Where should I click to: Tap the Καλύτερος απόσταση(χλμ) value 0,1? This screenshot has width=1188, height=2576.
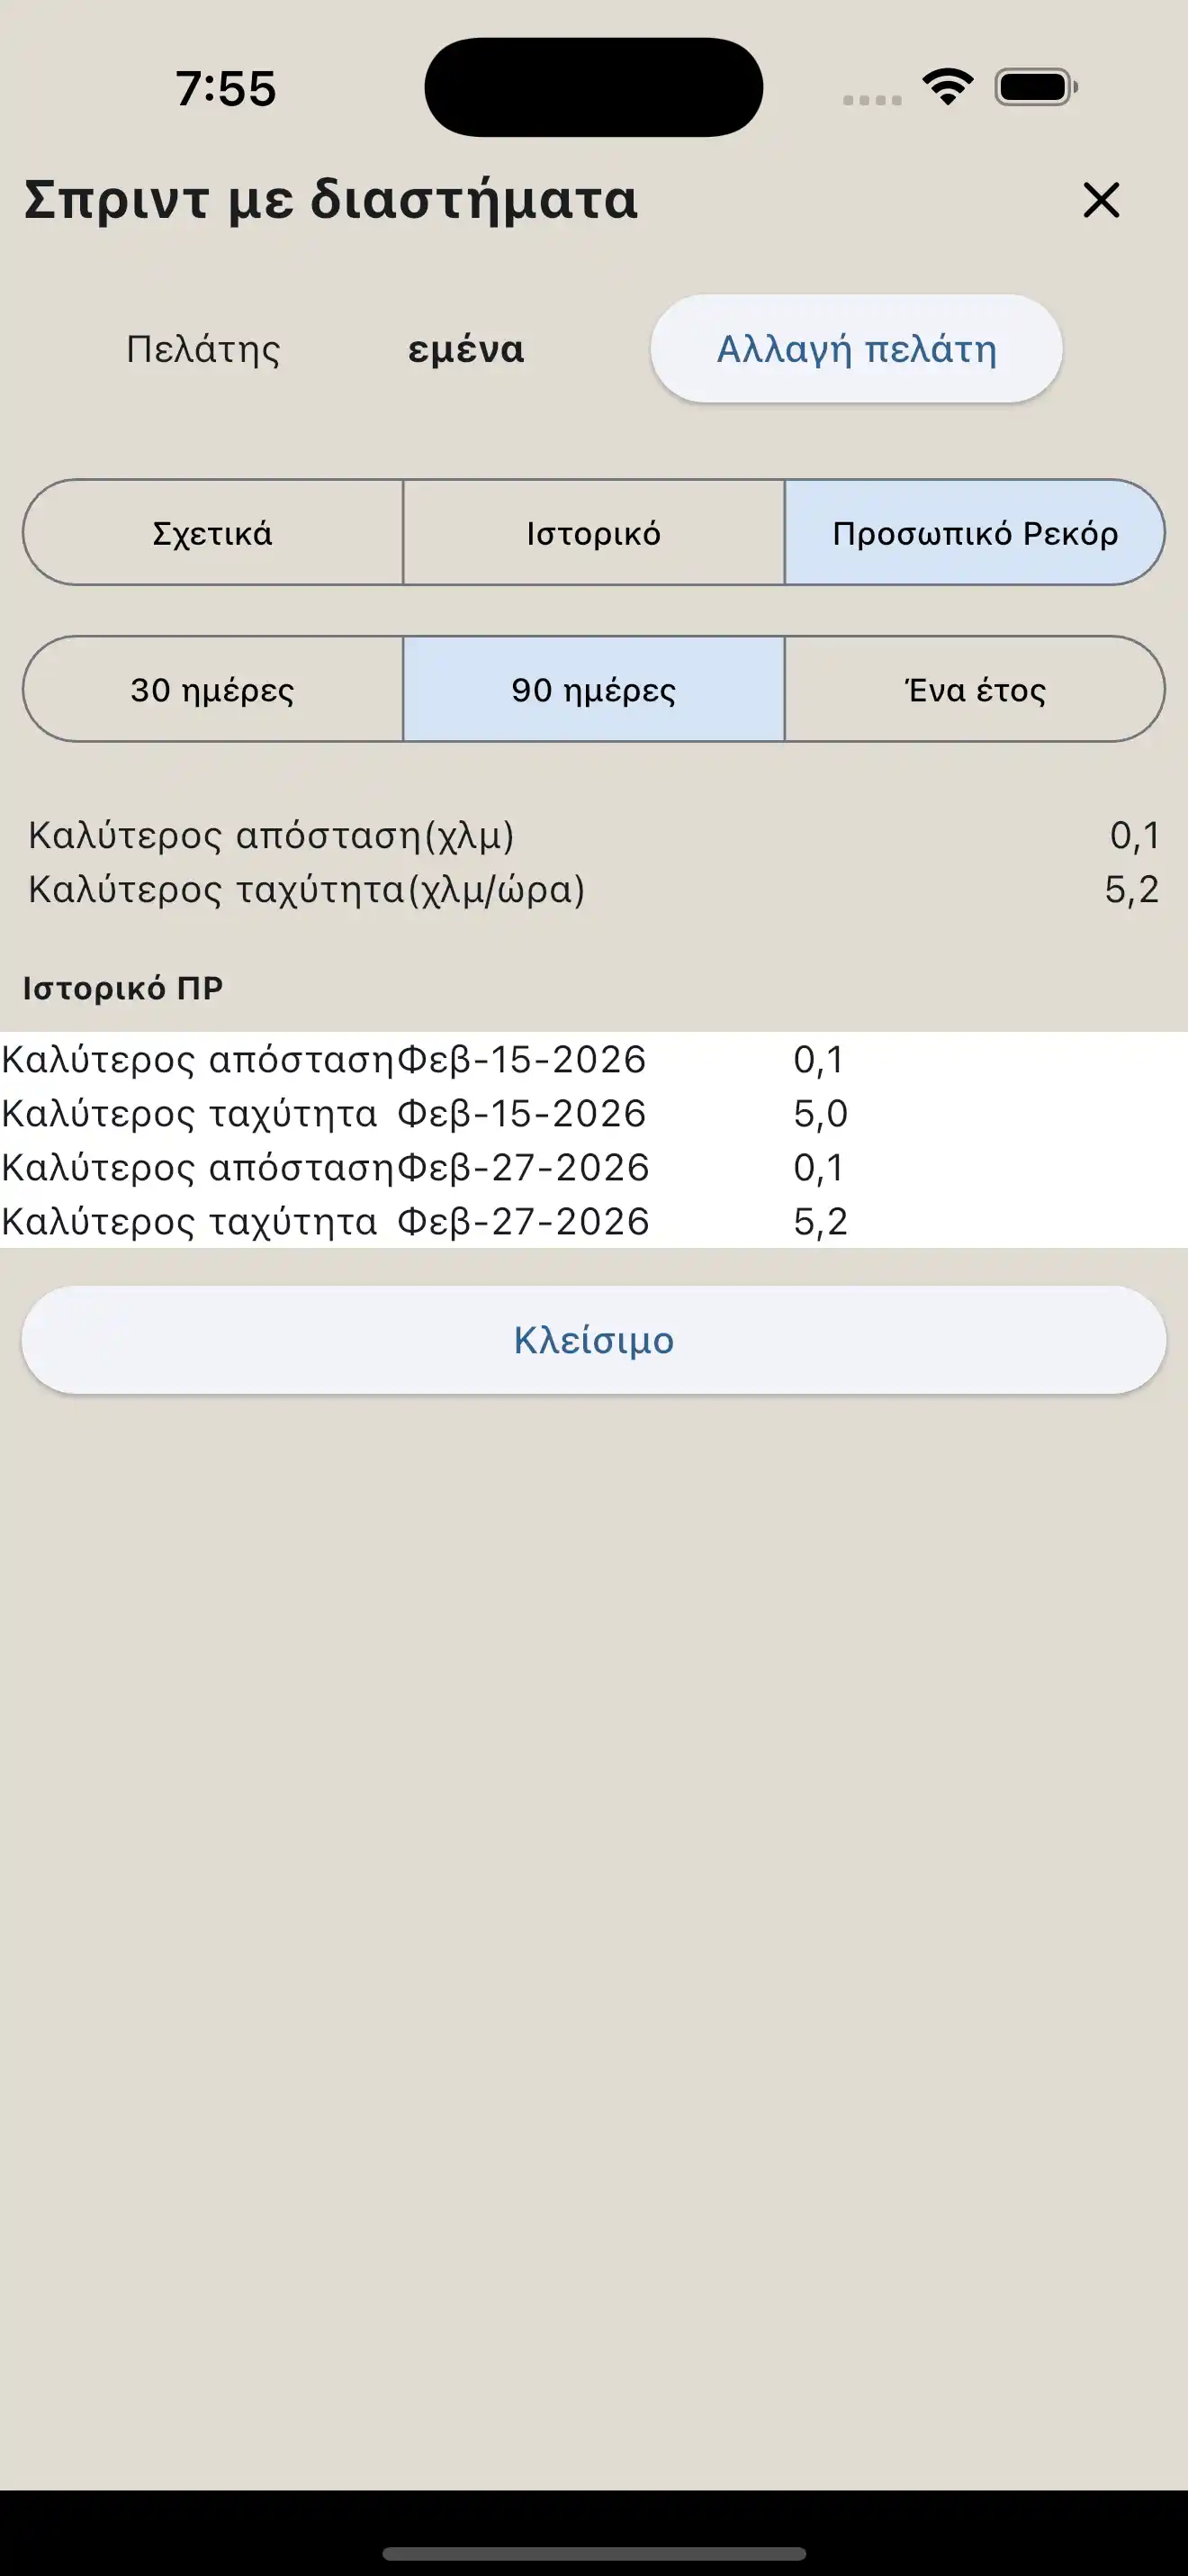tap(1137, 835)
